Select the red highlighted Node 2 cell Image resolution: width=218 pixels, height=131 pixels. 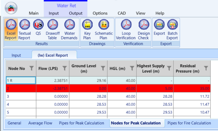pos(21,88)
